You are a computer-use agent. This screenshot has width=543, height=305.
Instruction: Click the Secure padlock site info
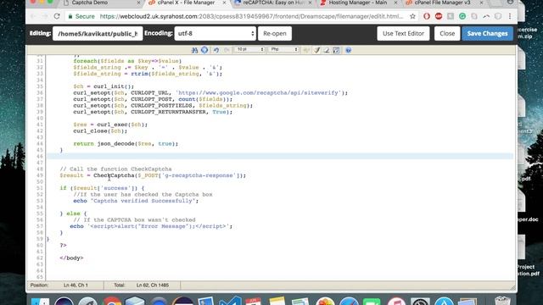(81, 16)
